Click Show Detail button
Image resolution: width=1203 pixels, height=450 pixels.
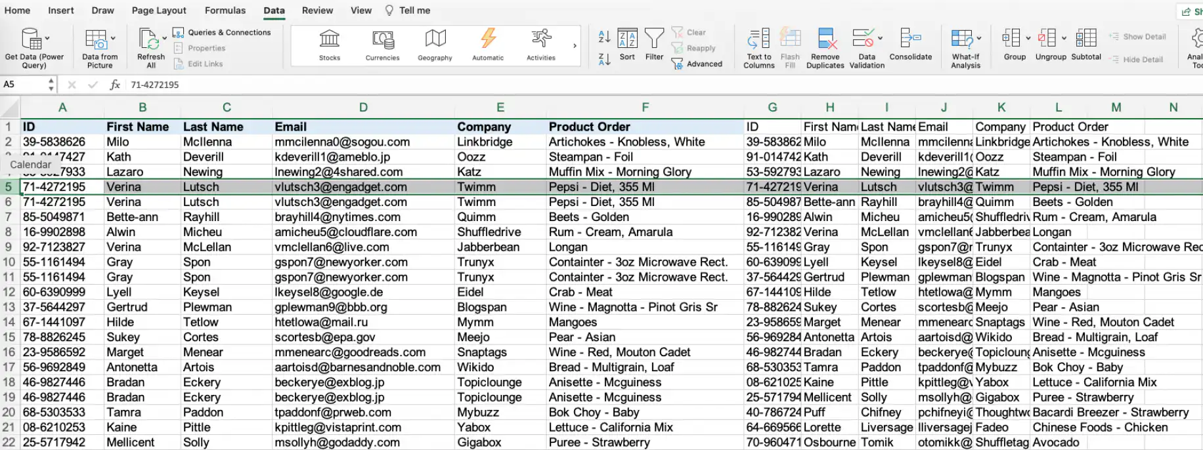click(x=1137, y=37)
